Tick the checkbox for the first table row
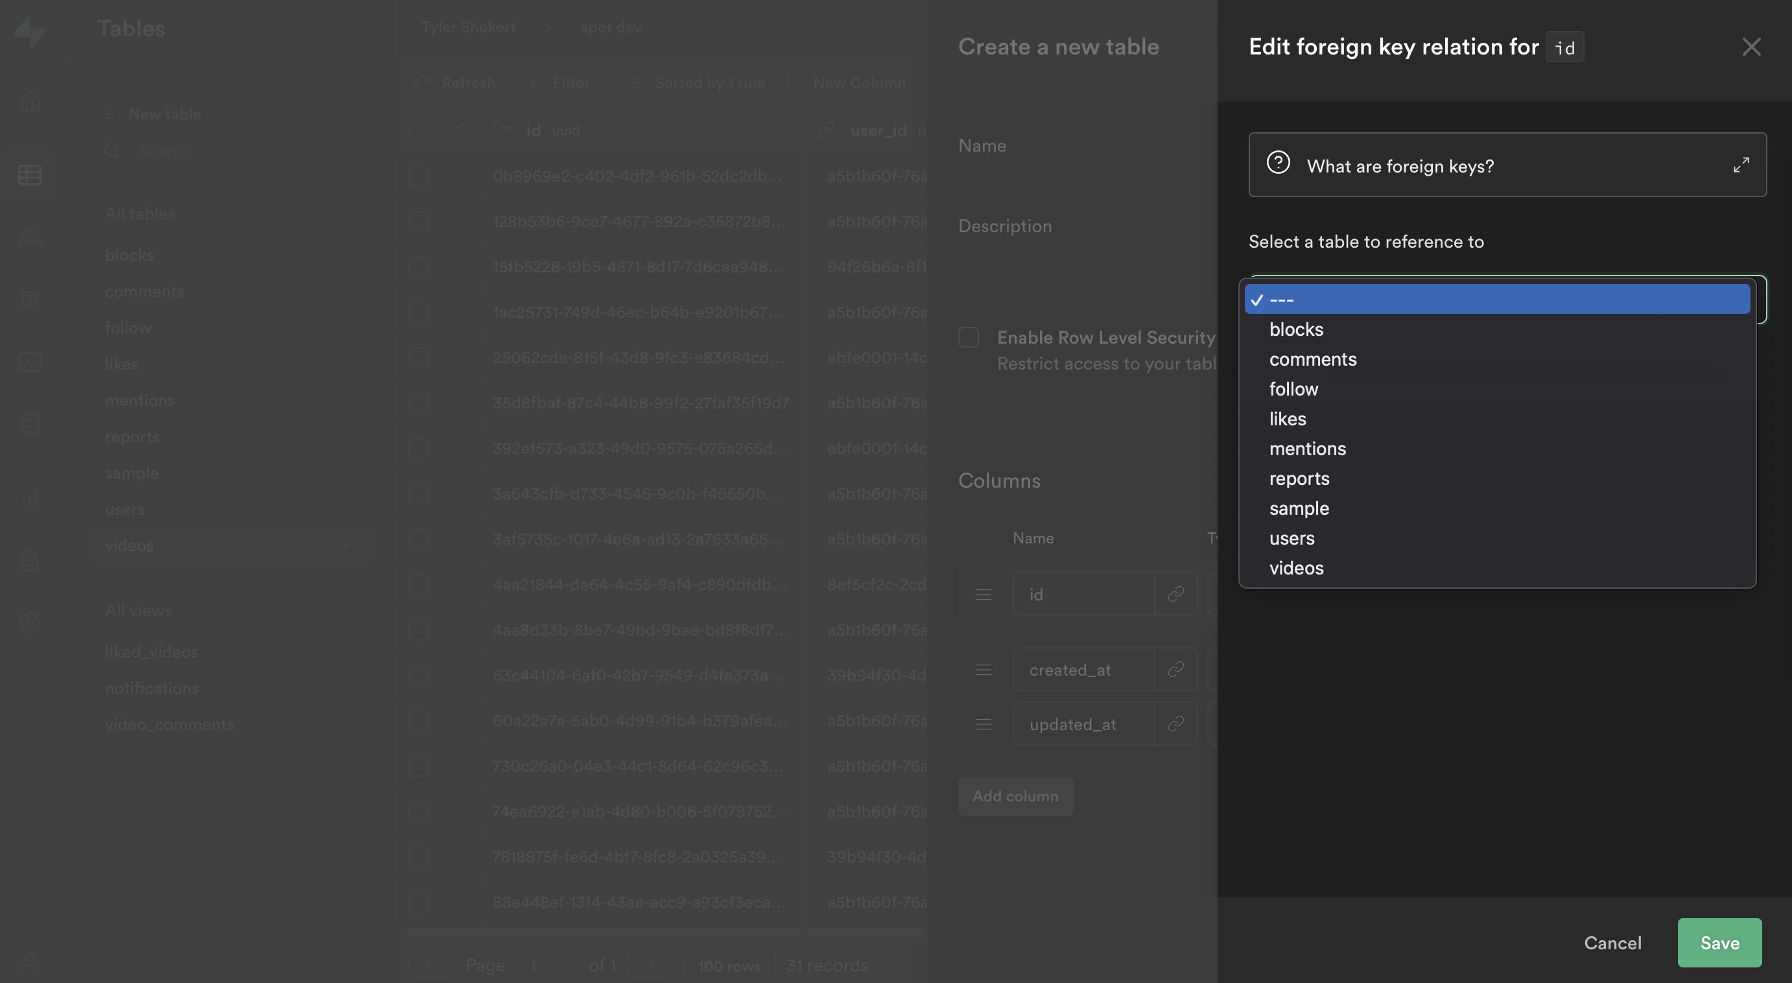1792x983 pixels. pos(419,176)
